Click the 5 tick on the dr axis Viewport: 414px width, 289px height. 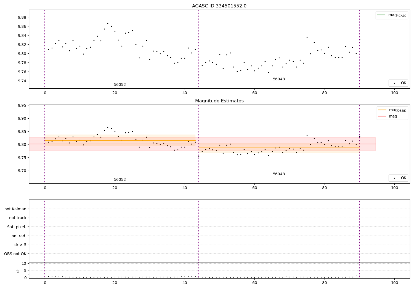25,271
